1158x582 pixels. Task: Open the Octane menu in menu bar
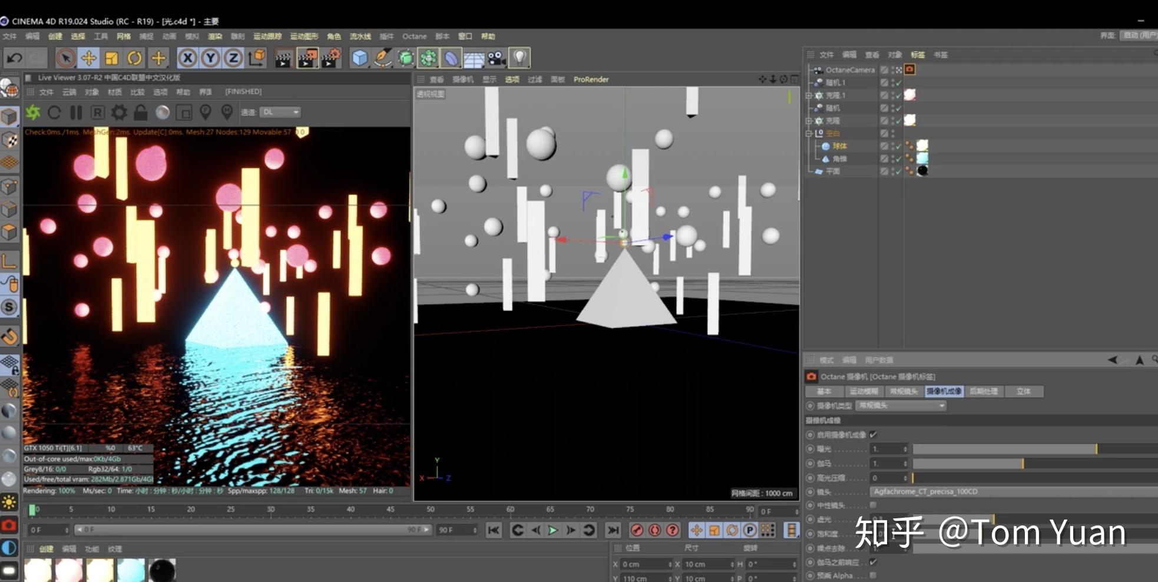(414, 37)
